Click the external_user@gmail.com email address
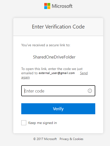The width and height of the screenshot is (110, 146). point(57,73)
